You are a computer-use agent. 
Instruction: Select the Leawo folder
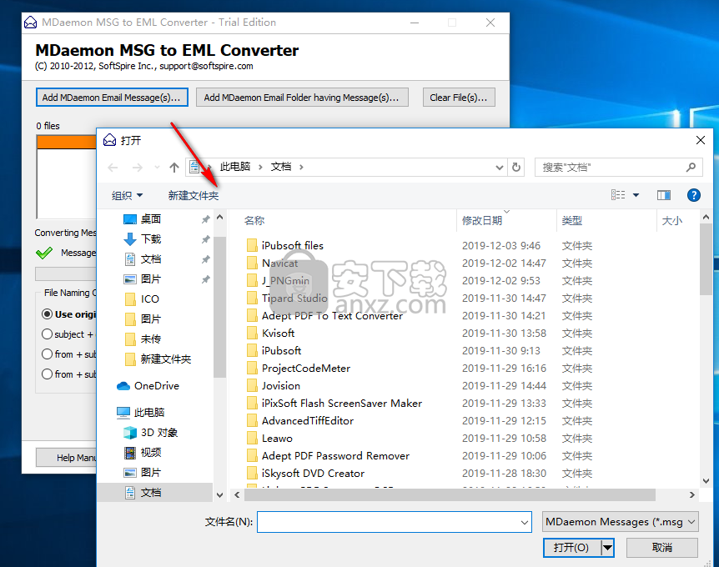pos(277,439)
